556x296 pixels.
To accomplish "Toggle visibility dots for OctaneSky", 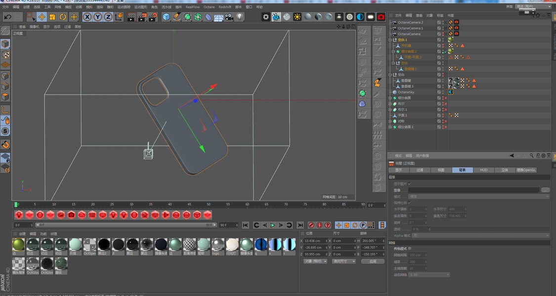I will pyautogui.click(x=443, y=92).
